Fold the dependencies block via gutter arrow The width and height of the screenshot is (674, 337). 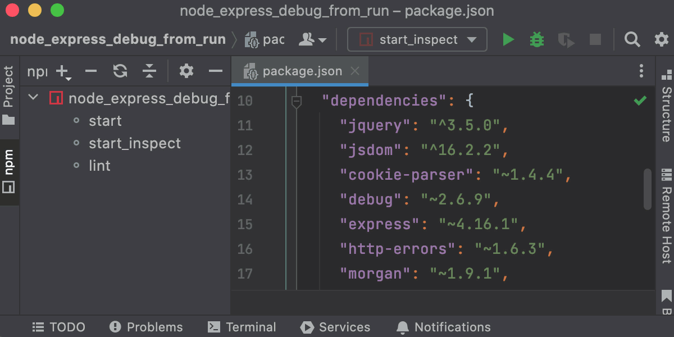pos(298,101)
